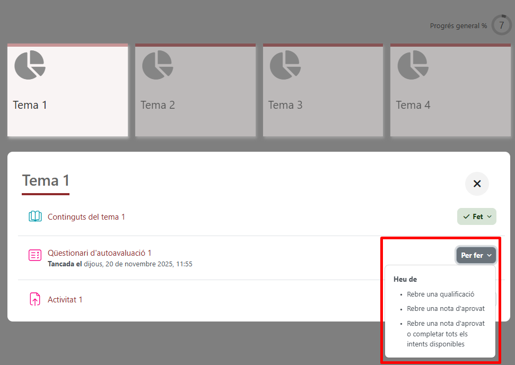
Task: Select the Tema 3 tile label
Action: click(x=285, y=105)
